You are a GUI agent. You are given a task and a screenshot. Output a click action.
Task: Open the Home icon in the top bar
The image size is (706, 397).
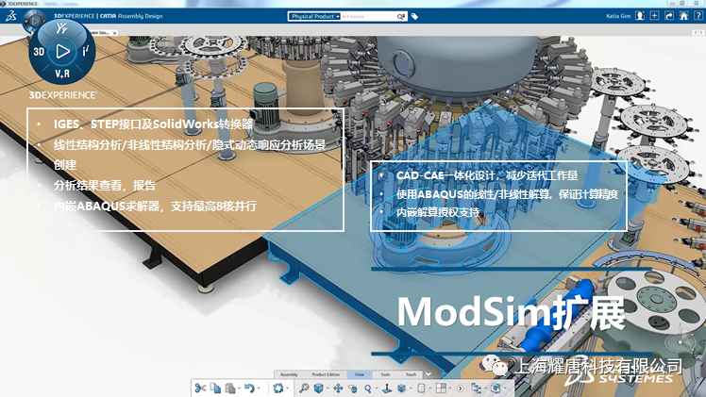coord(683,16)
